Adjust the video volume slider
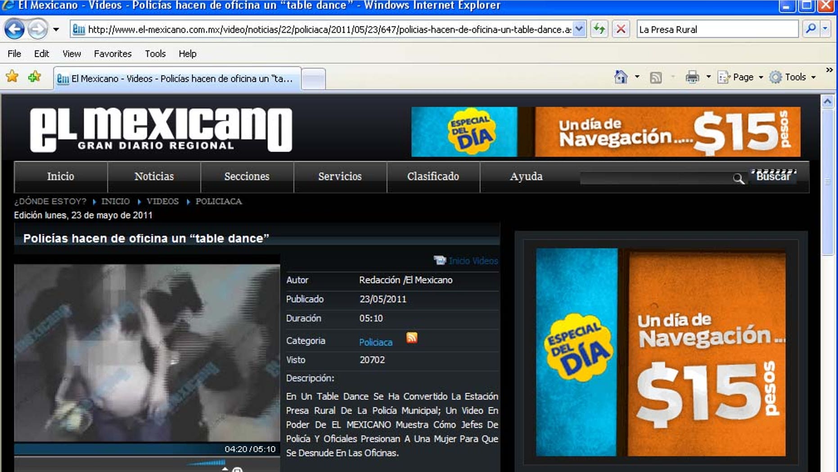Image resolution: width=838 pixels, height=472 pixels. click(206, 463)
